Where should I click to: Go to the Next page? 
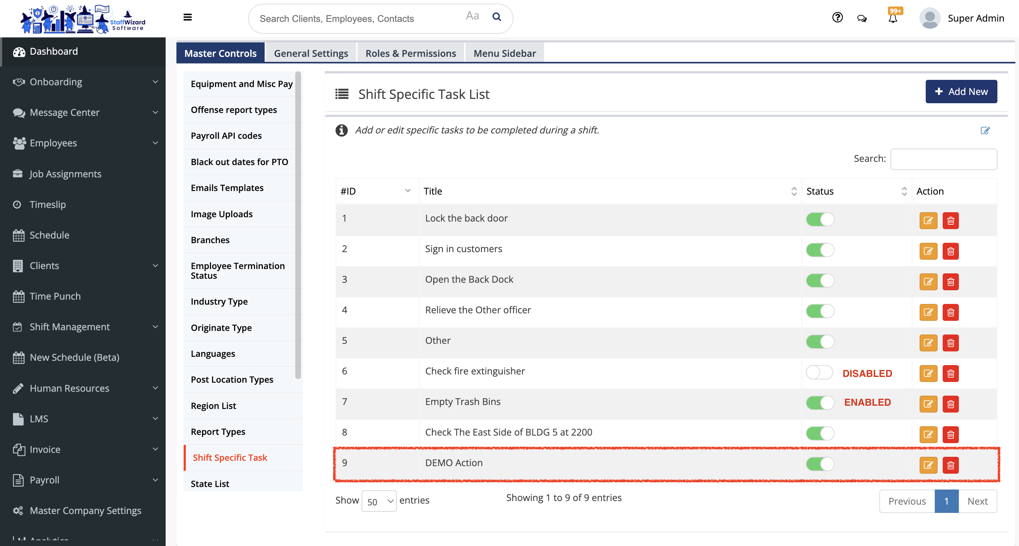(978, 501)
